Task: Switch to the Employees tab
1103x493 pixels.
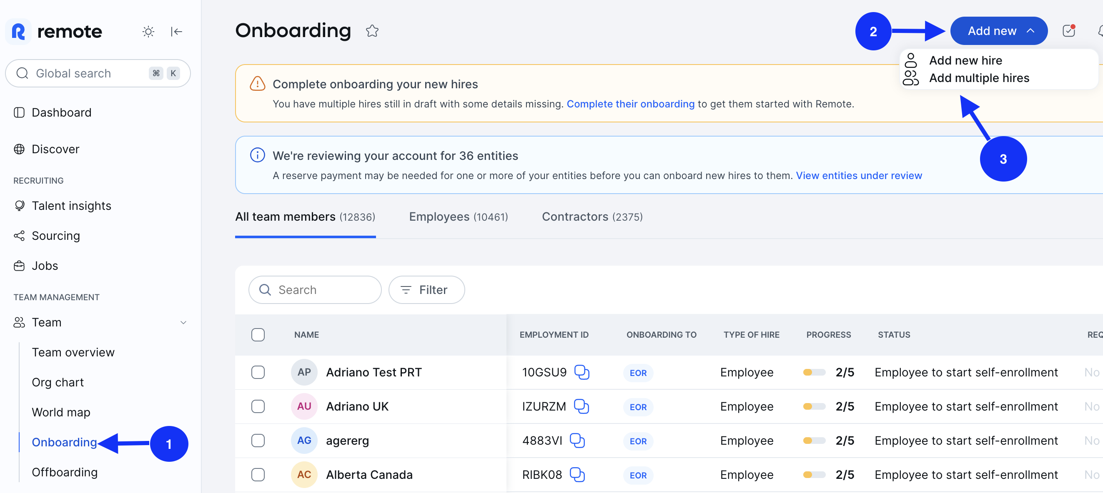Action: pyautogui.click(x=459, y=217)
